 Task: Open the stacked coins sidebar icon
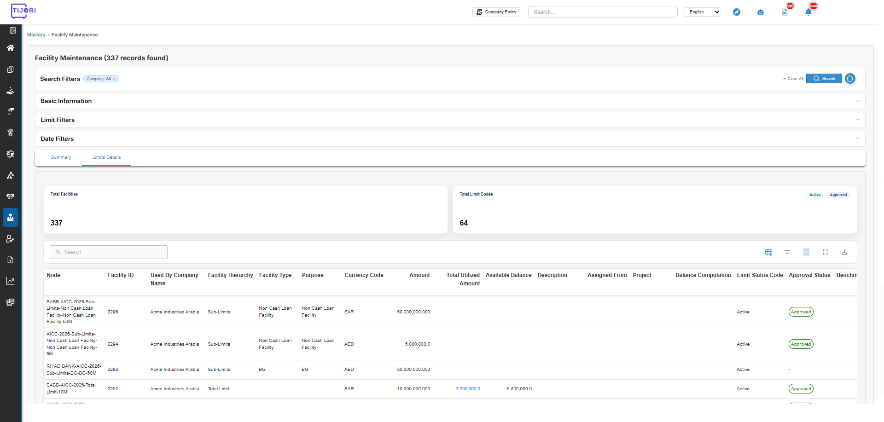tap(10, 302)
